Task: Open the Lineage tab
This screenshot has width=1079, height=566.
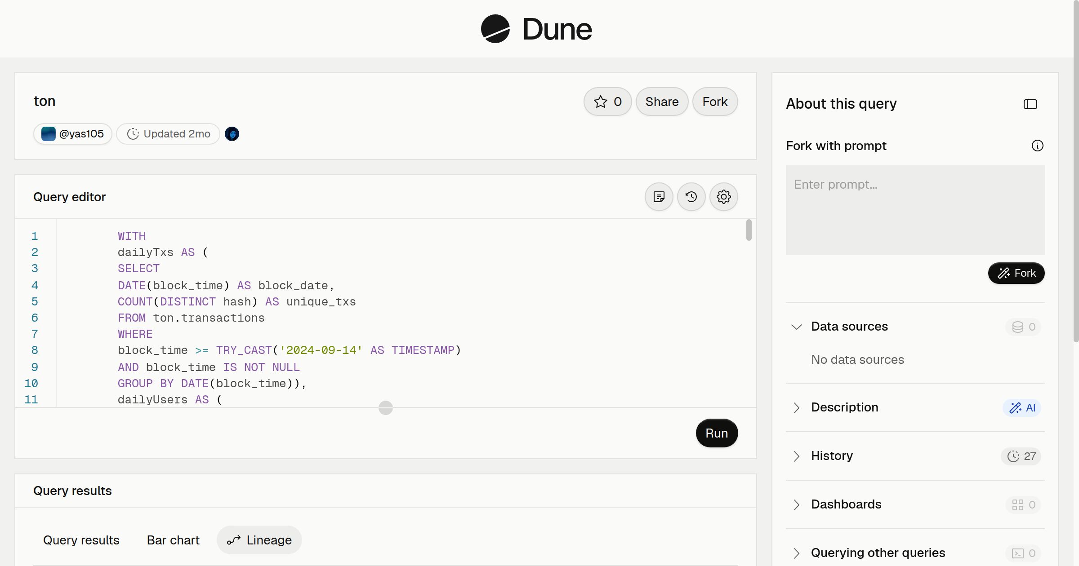Action: (x=259, y=540)
